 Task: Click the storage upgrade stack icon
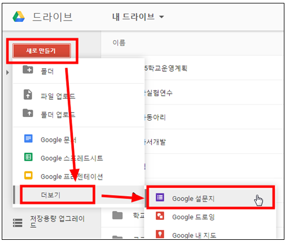18,223
